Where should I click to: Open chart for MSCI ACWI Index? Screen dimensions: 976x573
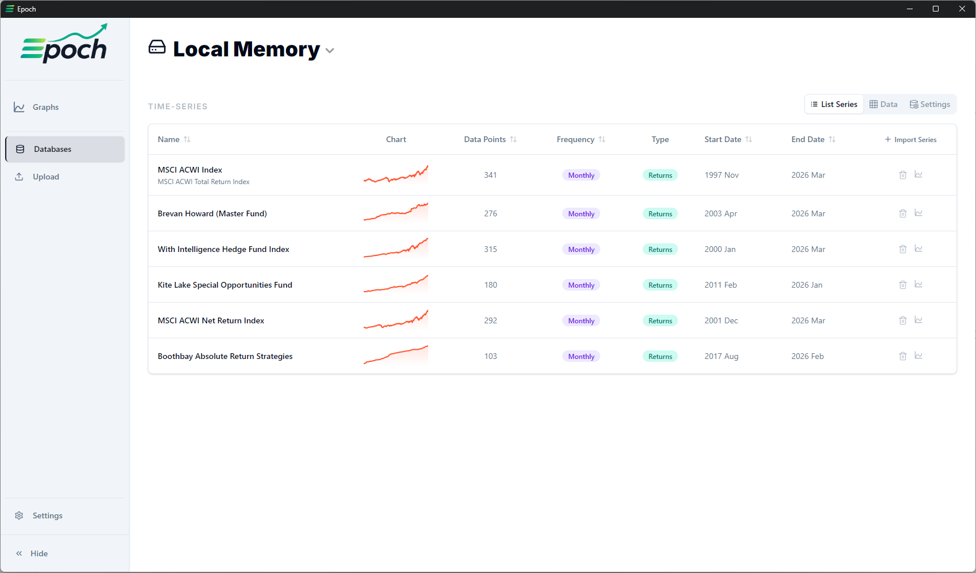(x=918, y=174)
